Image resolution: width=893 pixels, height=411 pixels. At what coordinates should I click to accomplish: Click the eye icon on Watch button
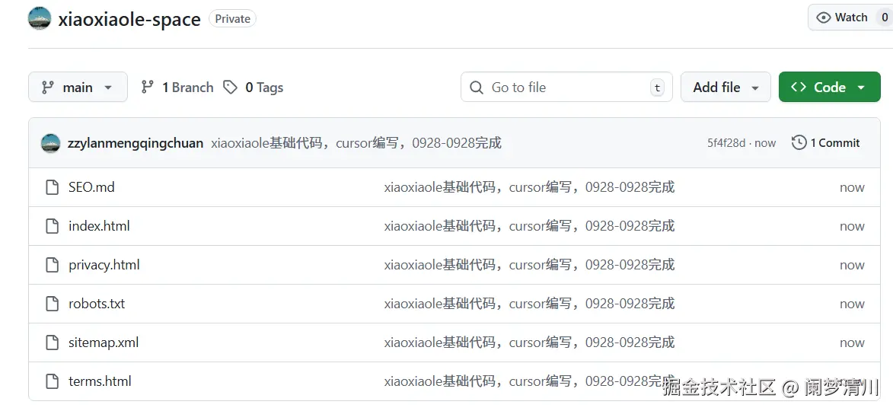click(x=824, y=18)
